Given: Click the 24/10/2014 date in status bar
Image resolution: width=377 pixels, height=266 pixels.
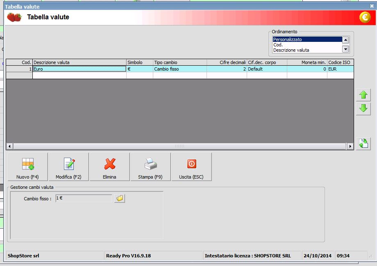Looking at the screenshot, I should tap(317, 256).
